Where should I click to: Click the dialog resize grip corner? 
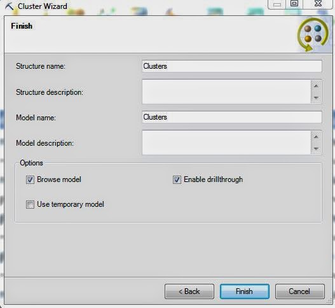tap(329, 301)
